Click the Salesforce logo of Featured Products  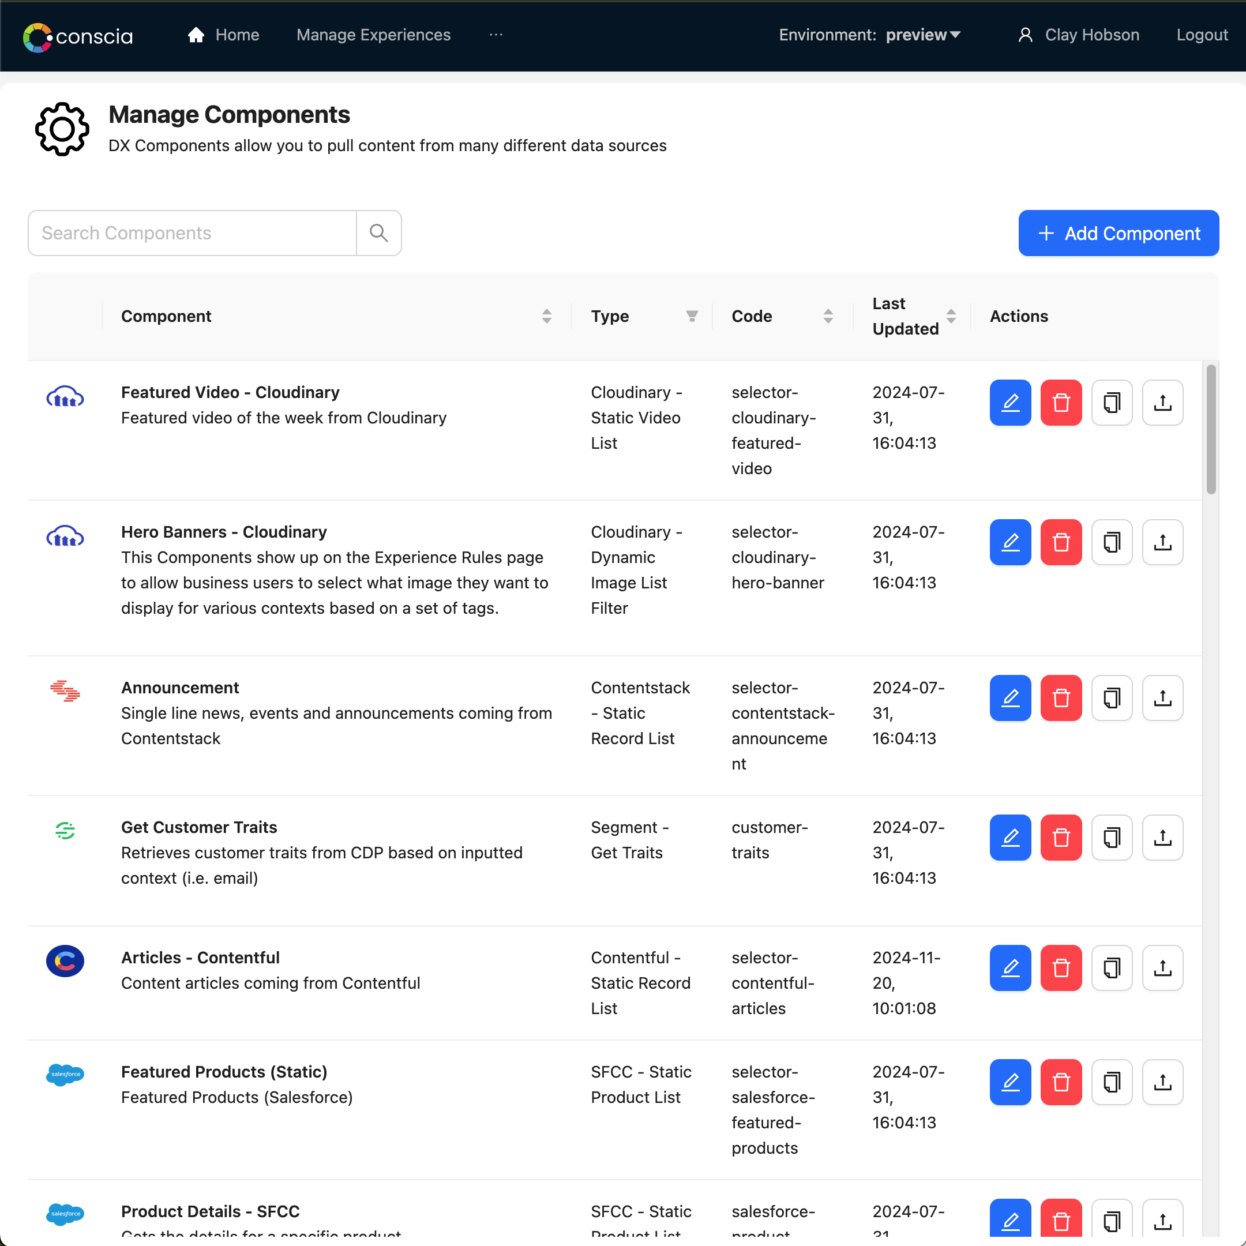point(65,1075)
